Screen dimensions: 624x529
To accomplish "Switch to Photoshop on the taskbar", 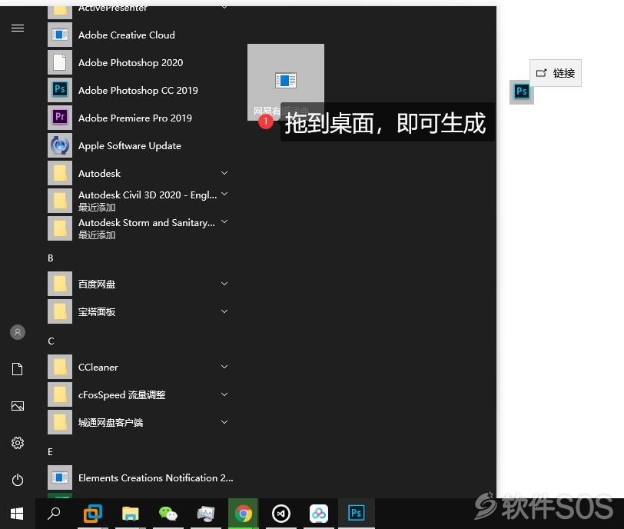I will coord(356,514).
